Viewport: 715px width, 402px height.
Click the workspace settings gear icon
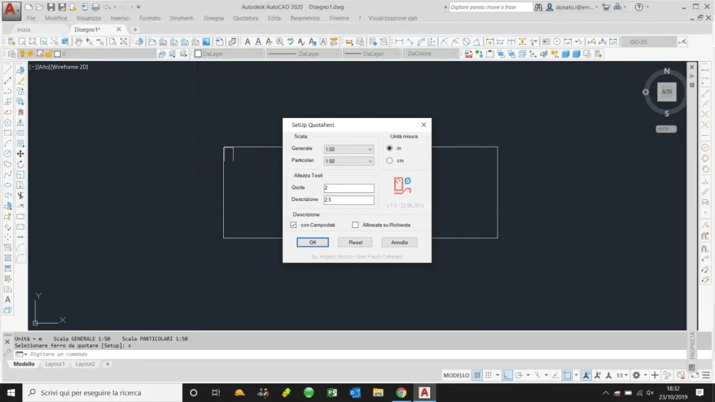636,375
